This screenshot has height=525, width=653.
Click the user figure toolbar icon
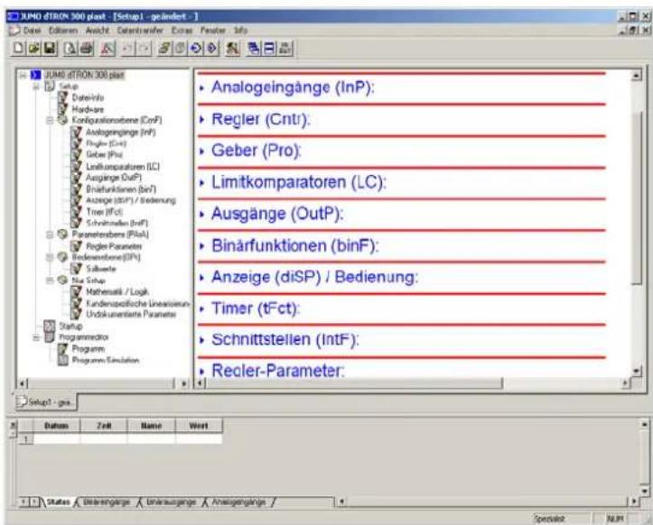coord(232,48)
